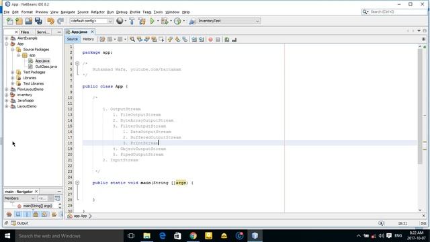Click the New Project toolbar icon
The height and width of the screenshot is (242, 430).
pyautogui.click(x=19, y=21)
